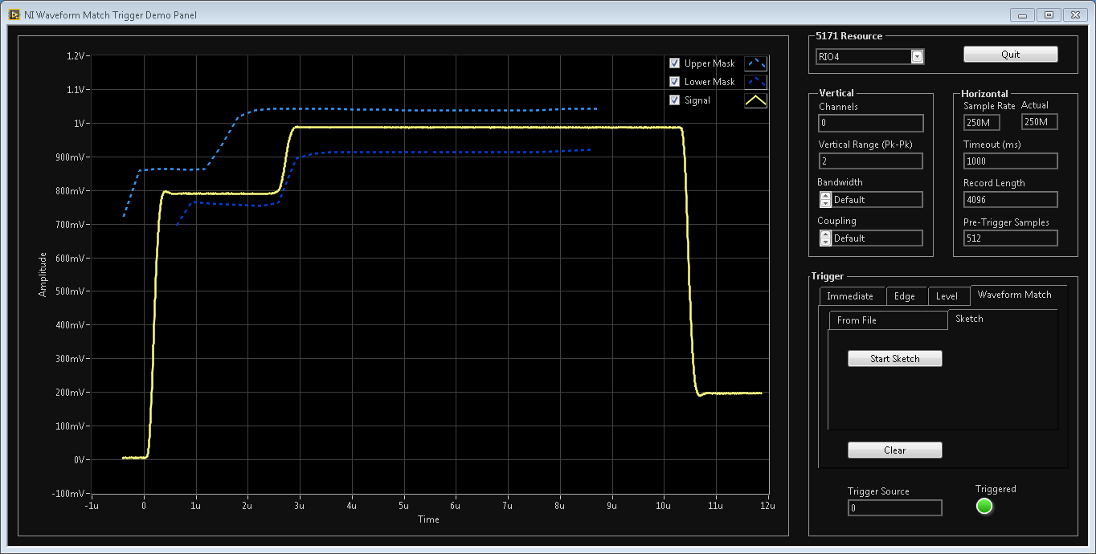Image resolution: width=1096 pixels, height=554 pixels.
Task: Click the green Triggered indicator LED
Action: 984,506
